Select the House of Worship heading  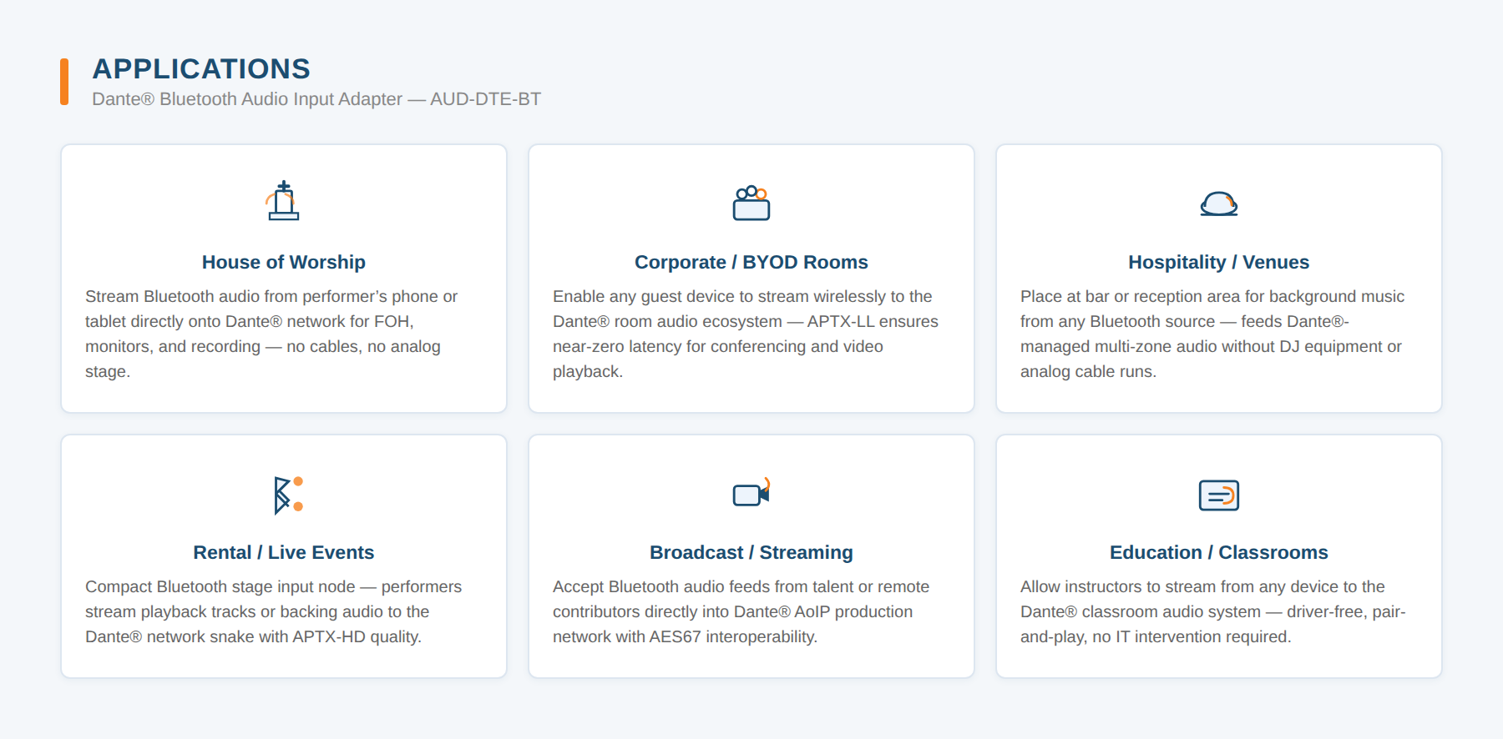pyautogui.click(x=284, y=262)
